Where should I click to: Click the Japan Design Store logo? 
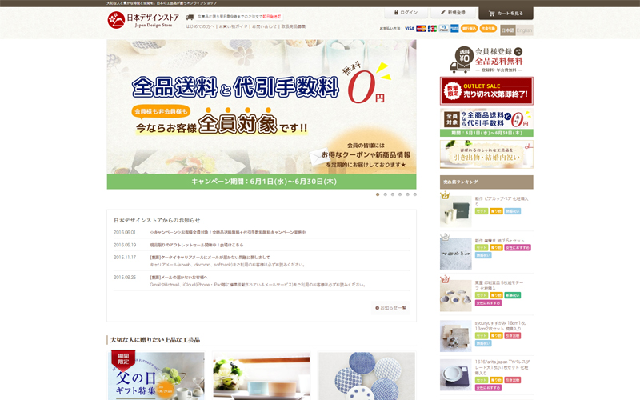pyautogui.click(x=142, y=19)
